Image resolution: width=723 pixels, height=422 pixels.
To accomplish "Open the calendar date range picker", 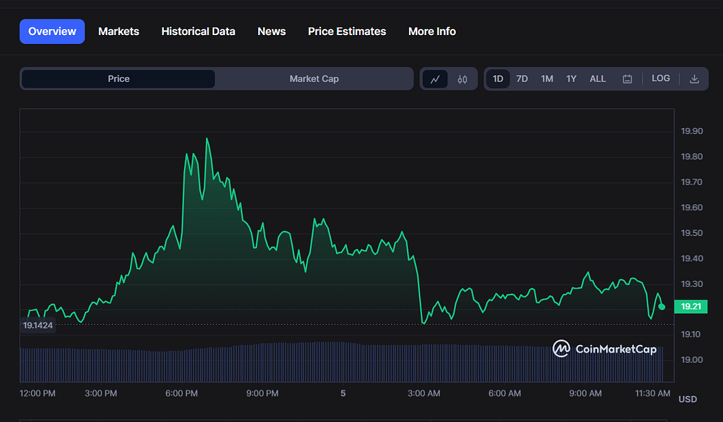I will (x=627, y=79).
